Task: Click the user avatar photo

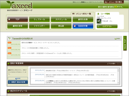Action: coord(99,21)
